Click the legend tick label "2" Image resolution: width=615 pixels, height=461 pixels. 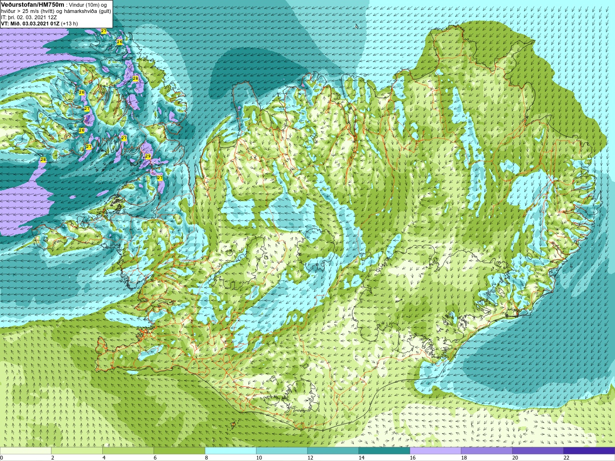pyautogui.click(x=52, y=458)
